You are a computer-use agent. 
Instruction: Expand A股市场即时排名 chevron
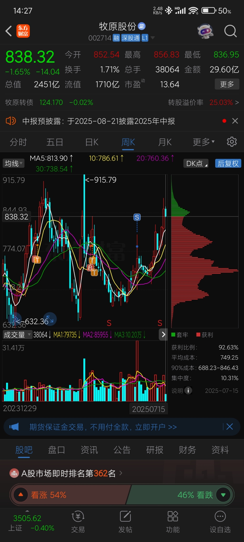point(121,473)
